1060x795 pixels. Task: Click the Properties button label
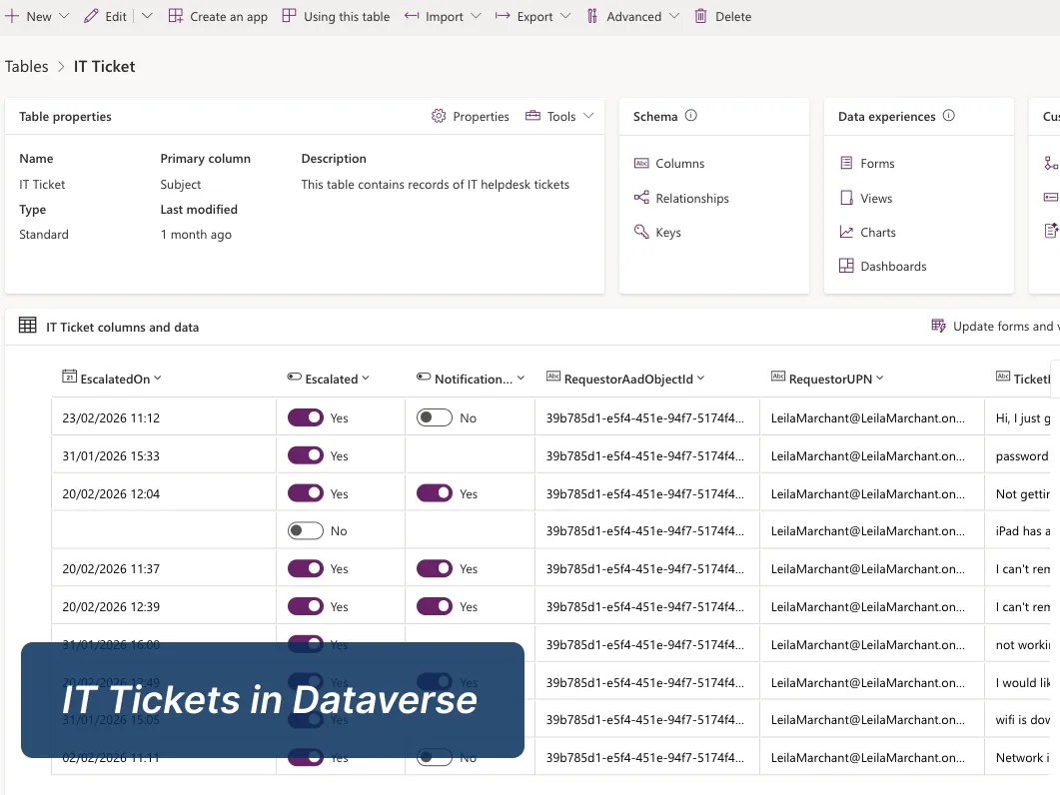(x=481, y=116)
